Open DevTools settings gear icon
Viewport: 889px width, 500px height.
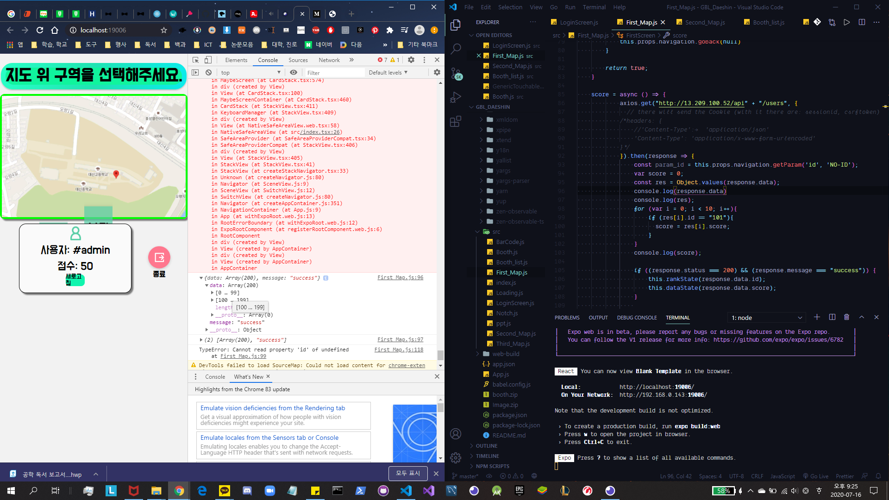click(411, 60)
